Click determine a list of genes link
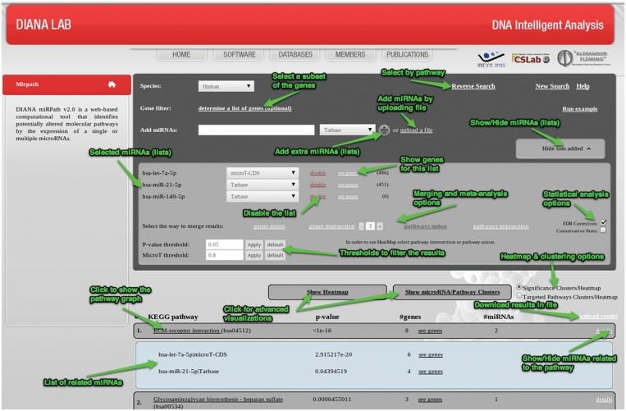 [244, 108]
